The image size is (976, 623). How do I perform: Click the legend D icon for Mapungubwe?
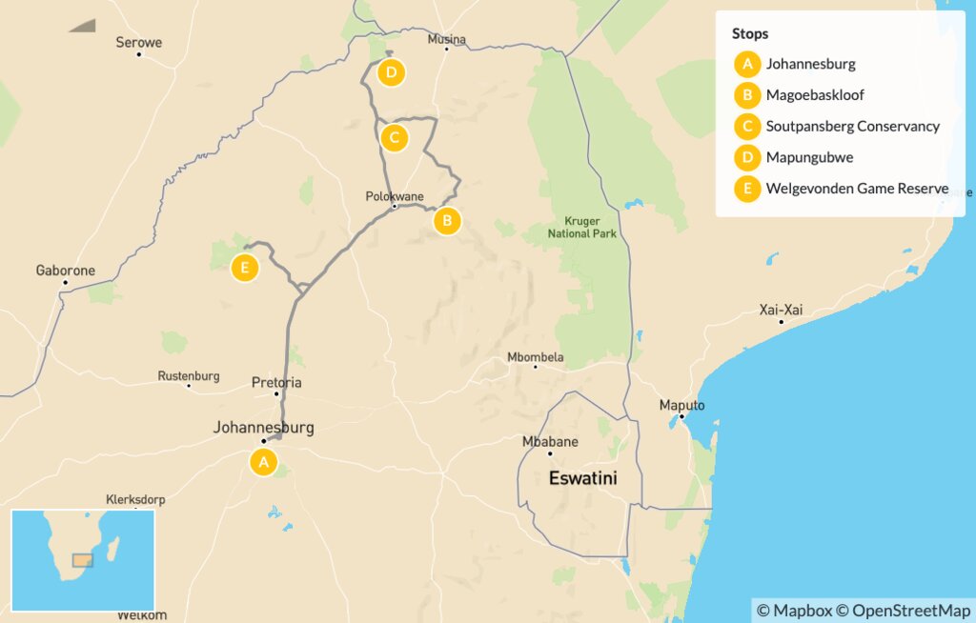click(x=747, y=157)
